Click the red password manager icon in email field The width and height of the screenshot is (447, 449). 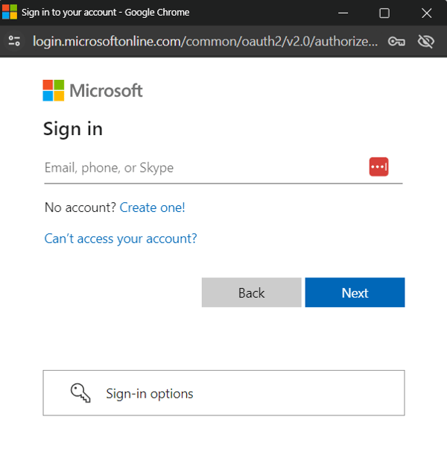pyautogui.click(x=378, y=167)
